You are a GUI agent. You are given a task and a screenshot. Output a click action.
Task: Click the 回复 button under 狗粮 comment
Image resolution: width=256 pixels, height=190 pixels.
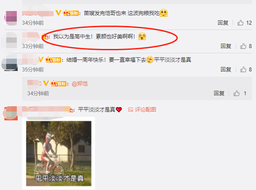[223, 23]
